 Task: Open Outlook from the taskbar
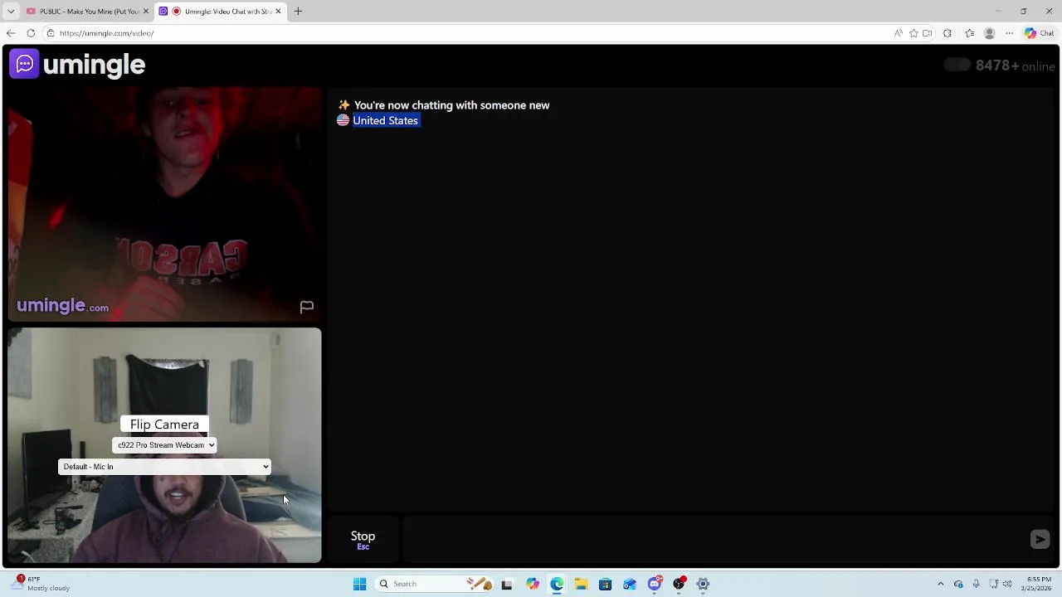click(x=630, y=584)
